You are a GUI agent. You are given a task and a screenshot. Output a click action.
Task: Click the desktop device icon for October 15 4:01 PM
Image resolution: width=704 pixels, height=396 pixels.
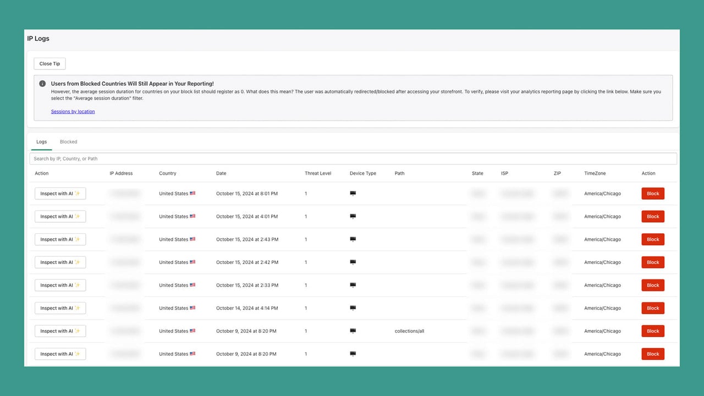(353, 217)
